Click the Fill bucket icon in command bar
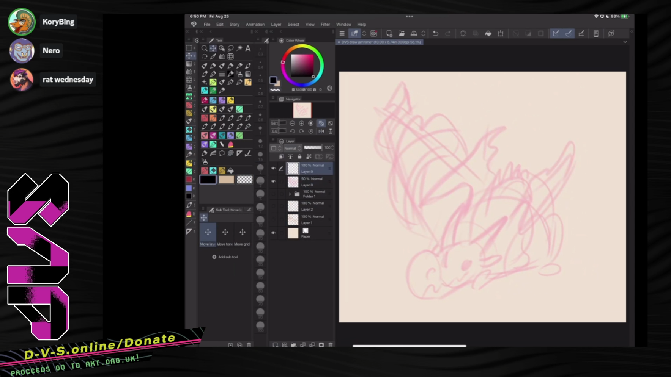671x377 pixels. (x=488, y=34)
